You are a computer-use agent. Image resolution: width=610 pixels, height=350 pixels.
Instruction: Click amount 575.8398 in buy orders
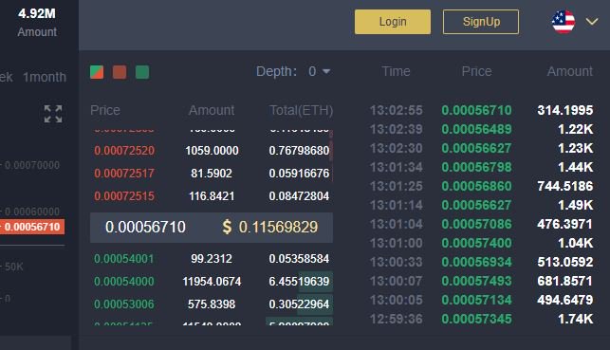point(212,304)
